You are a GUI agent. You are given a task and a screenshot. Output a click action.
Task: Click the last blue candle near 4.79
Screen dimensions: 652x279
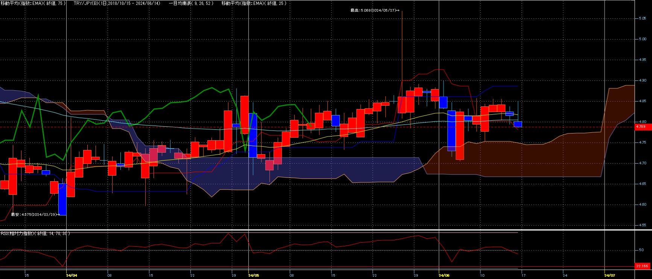pyautogui.click(x=518, y=124)
